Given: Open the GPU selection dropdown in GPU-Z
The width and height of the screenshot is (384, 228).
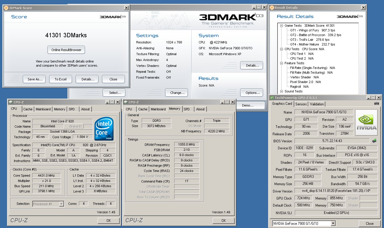Looking at the screenshot, I should [x=333, y=224].
